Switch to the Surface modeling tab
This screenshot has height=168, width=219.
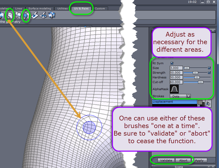pyautogui.click(x=40, y=8)
